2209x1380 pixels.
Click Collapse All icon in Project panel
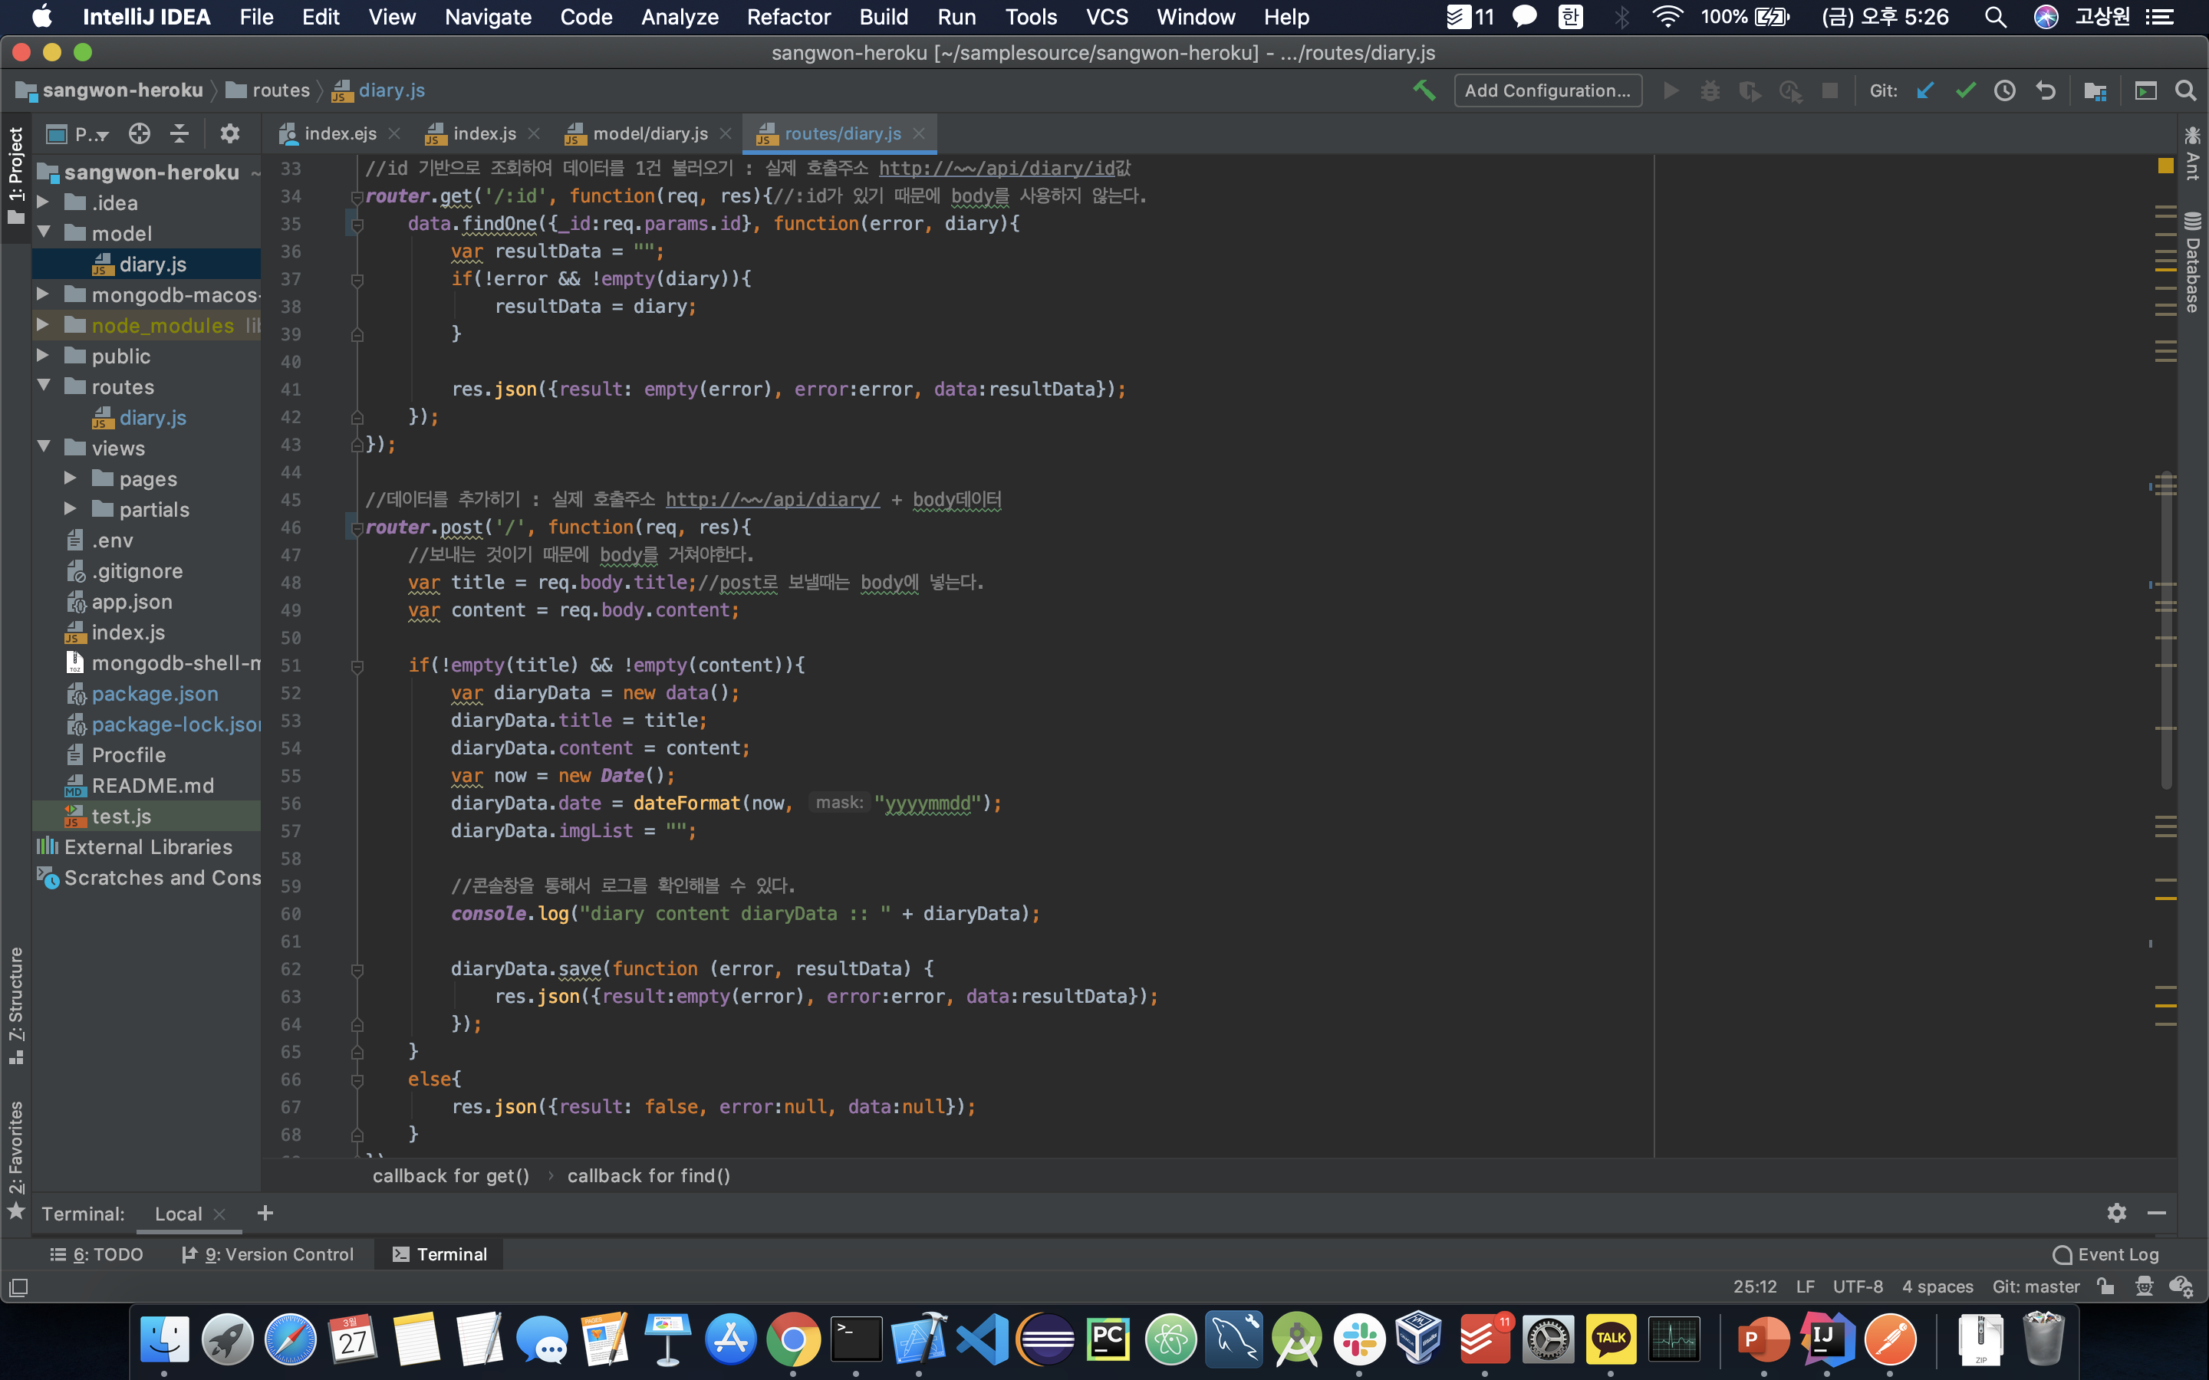click(179, 134)
